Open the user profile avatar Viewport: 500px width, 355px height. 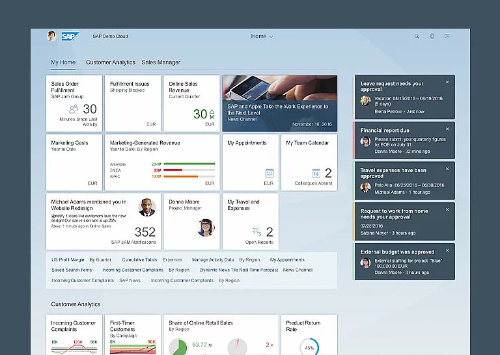[51, 36]
